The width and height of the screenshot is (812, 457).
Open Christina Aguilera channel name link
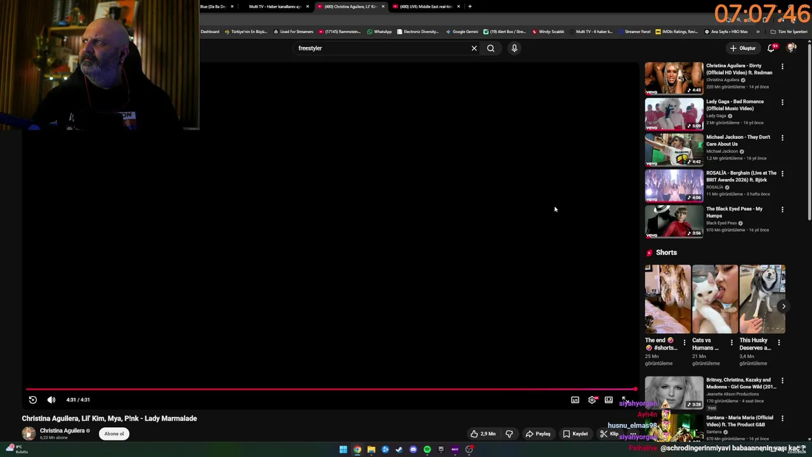tap(62, 430)
